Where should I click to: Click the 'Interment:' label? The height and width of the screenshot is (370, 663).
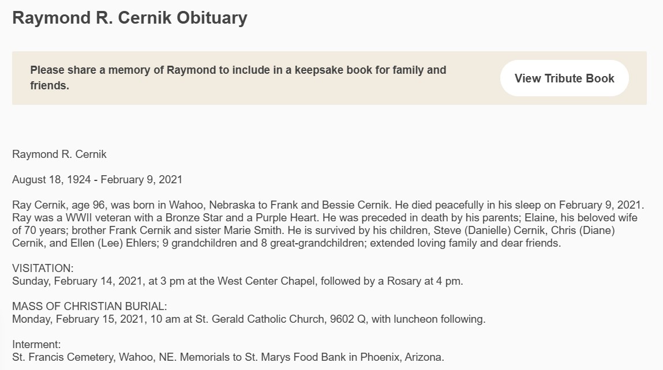[36, 345]
